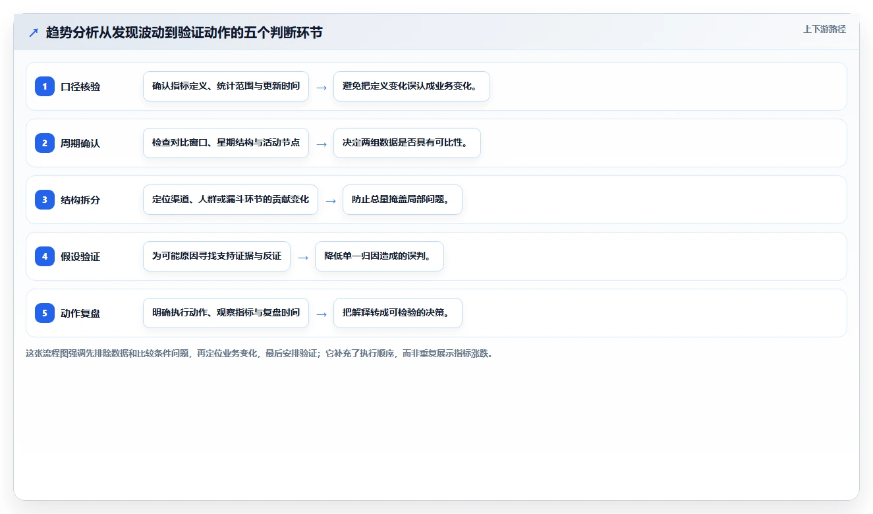Click the footnote text starting with 这张流程图强调
The image size is (873, 514).
(x=260, y=353)
